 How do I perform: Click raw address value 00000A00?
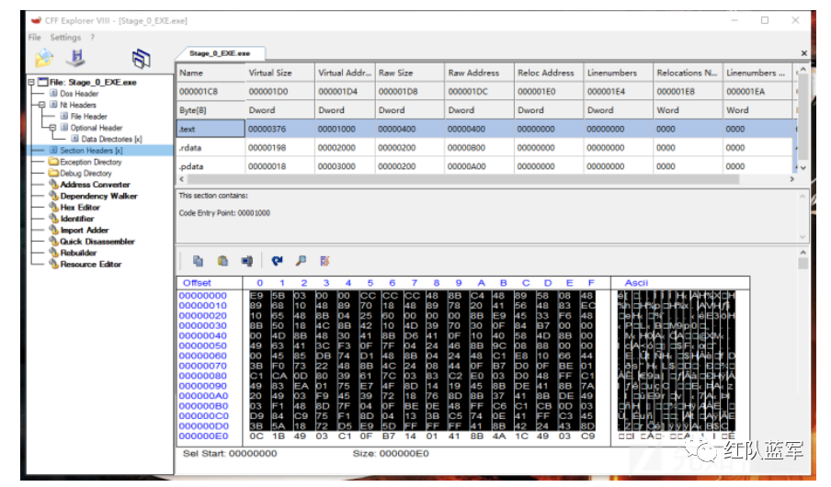click(x=466, y=166)
